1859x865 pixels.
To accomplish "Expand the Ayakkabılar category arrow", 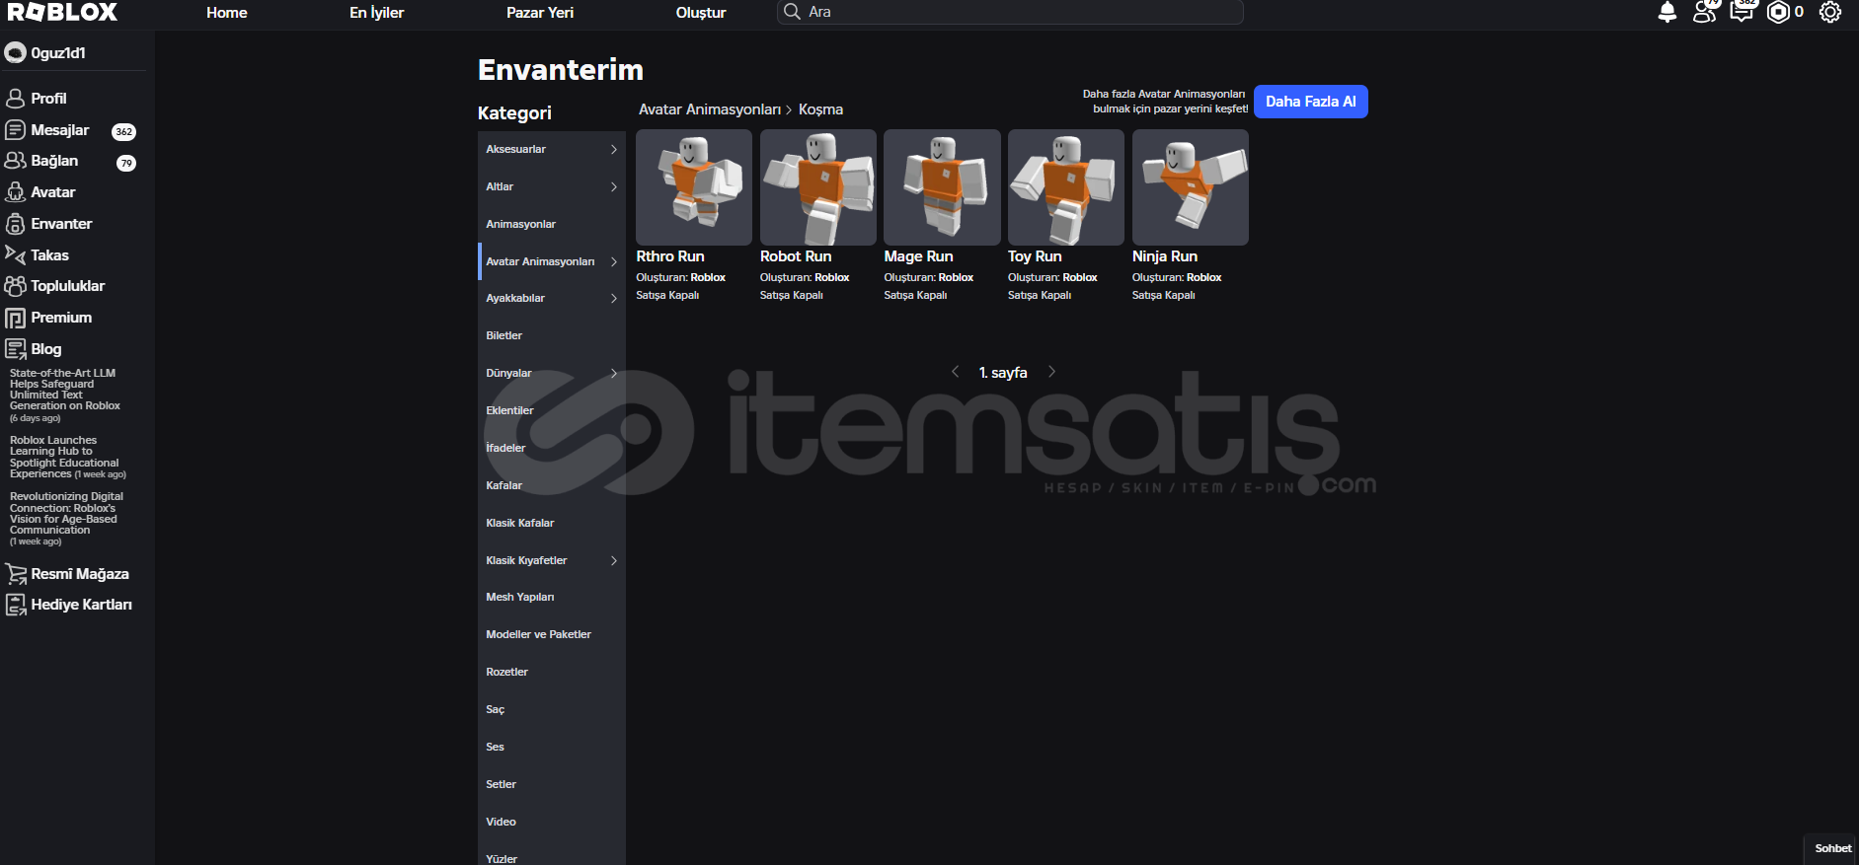I will click(x=613, y=299).
